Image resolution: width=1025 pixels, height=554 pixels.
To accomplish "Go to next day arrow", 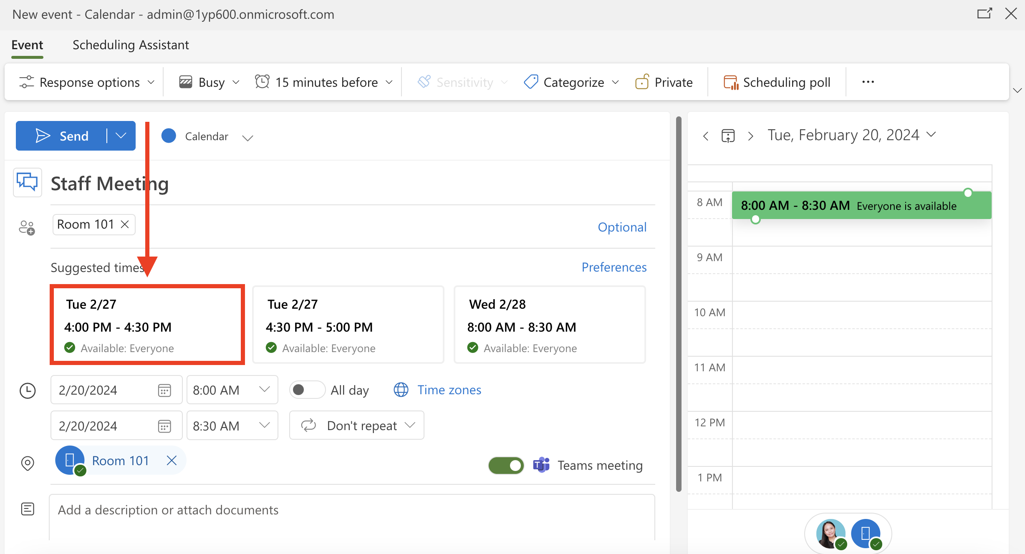I will (x=750, y=136).
